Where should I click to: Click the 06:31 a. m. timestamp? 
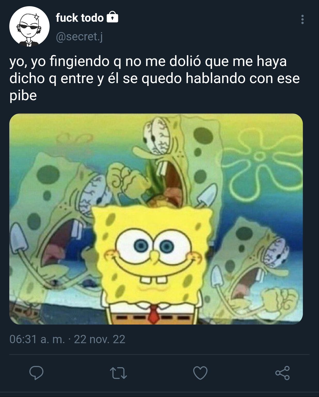click(37, 339)
